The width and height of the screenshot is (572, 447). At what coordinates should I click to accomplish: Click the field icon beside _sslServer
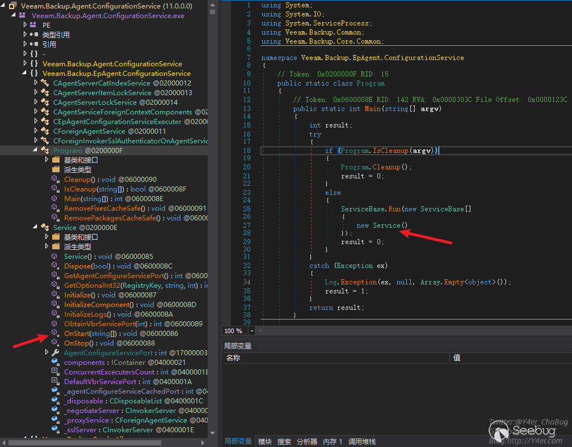coord(55,429)
